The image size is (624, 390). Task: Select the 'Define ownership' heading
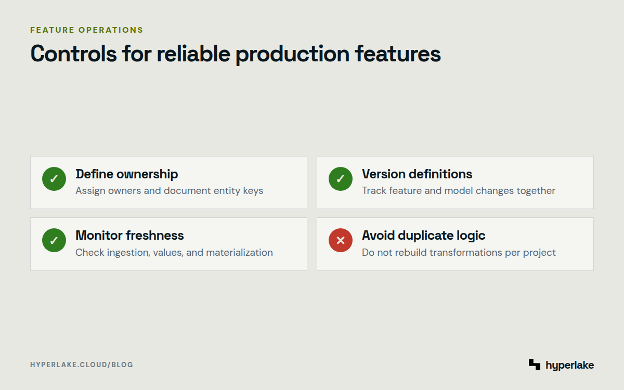coord(127,174)
